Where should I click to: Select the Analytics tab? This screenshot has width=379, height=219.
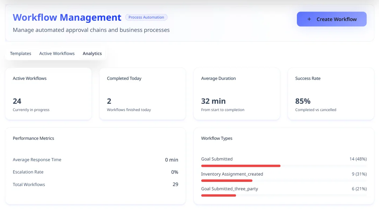pyautogui.click(x=92, y=53)
